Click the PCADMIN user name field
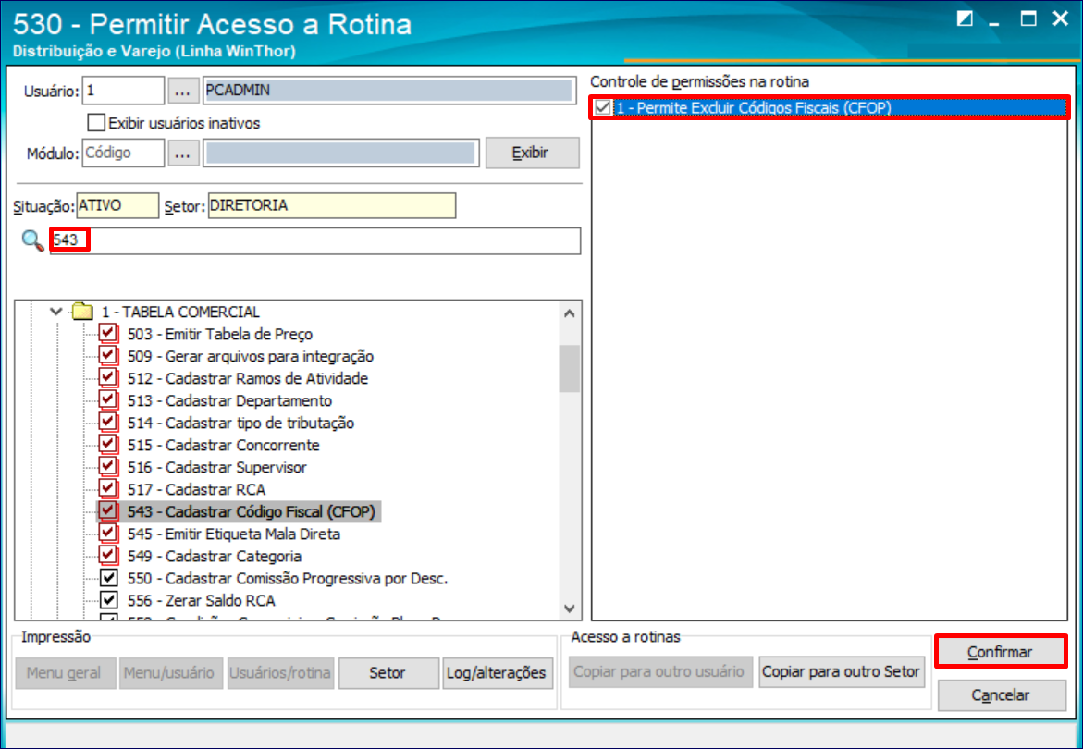The height and width of the screenshot is (749, 1083). [389, 91]
